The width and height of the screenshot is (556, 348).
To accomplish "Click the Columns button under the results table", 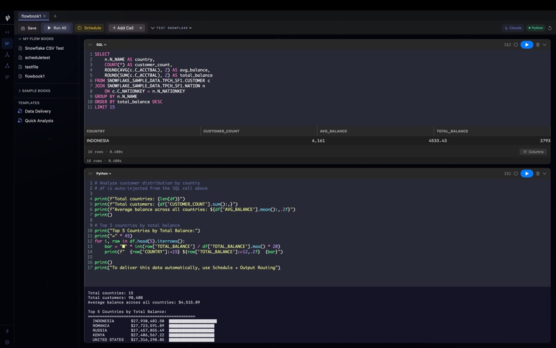I will [533, 152].
